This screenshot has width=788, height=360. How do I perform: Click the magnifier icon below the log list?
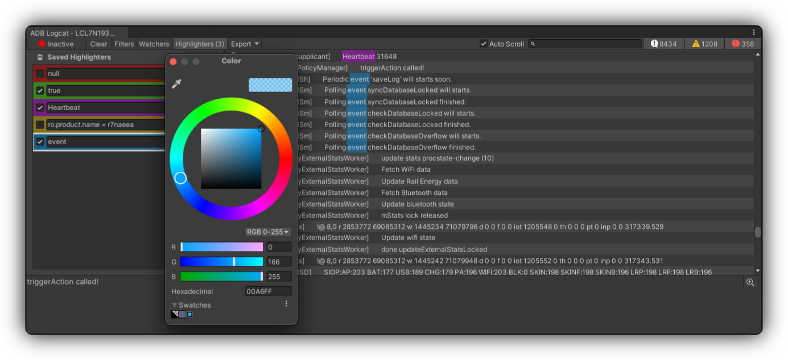(x=750, y=282)
